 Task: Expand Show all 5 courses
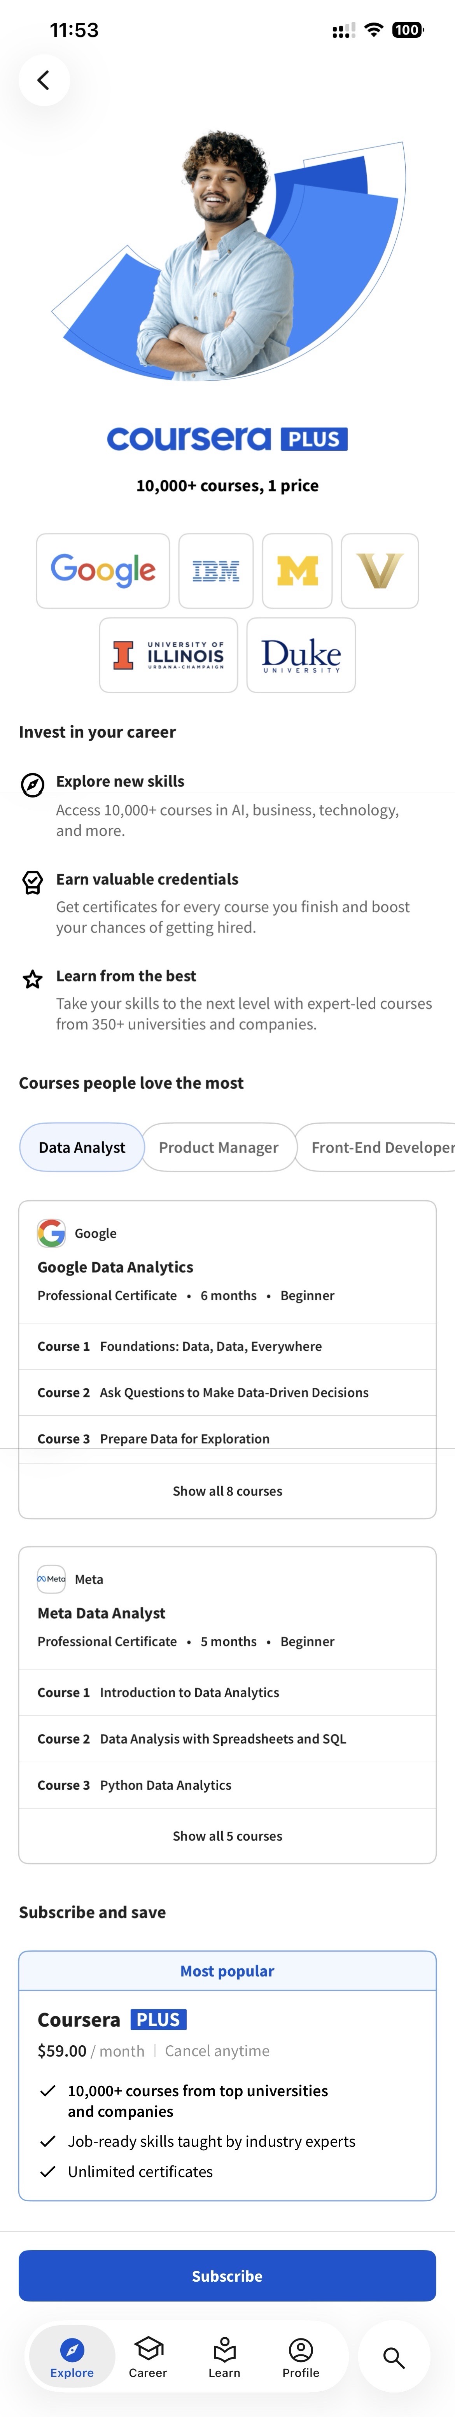click(227, 1835)
